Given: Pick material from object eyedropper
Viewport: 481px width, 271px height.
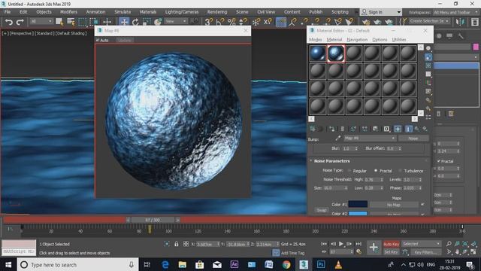Looking at the screenshot, I should 337,139.
